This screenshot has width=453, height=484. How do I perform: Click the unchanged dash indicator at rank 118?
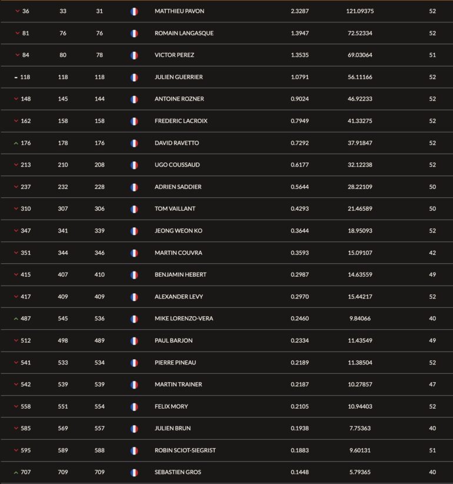16,77
